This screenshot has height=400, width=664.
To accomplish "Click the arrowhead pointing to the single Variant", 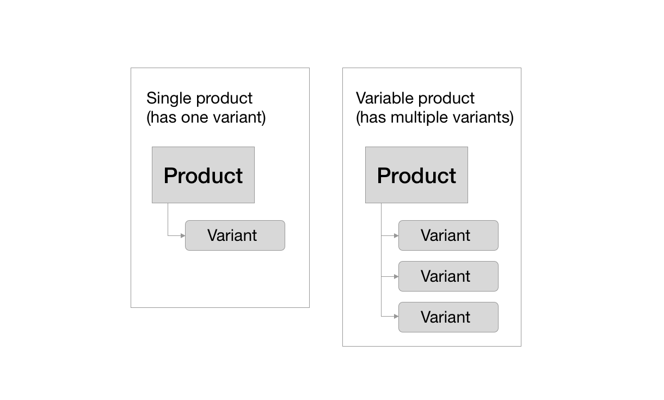I will click(x=183, y=235).
